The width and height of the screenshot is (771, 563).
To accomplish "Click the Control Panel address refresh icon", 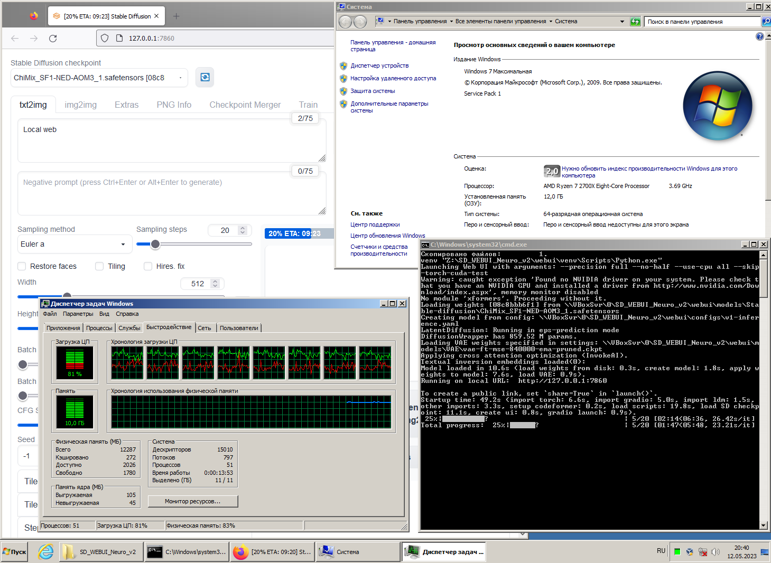I will pyautogui.click(x=635, y=22).
